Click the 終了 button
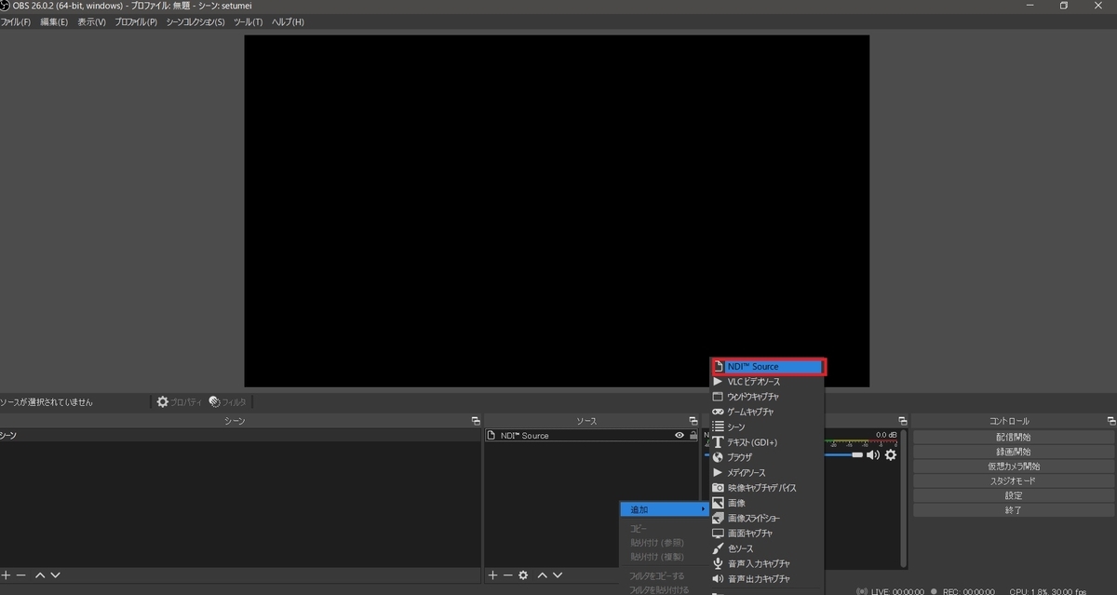 (x=1014, y=510)
